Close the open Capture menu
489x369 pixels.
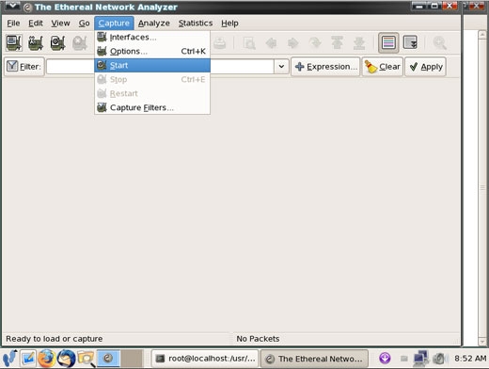tap(114, 24)
